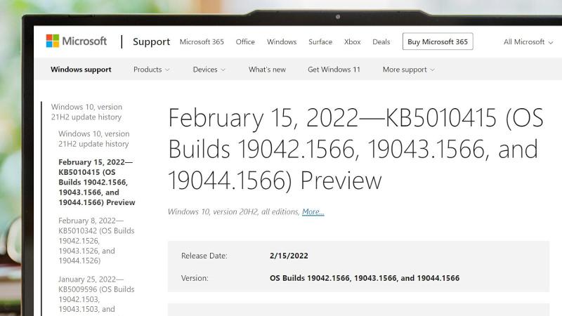Select the Windows nav link
Image resolution: width=562 pixels, height=316 pixels.
tap(282, 41)
